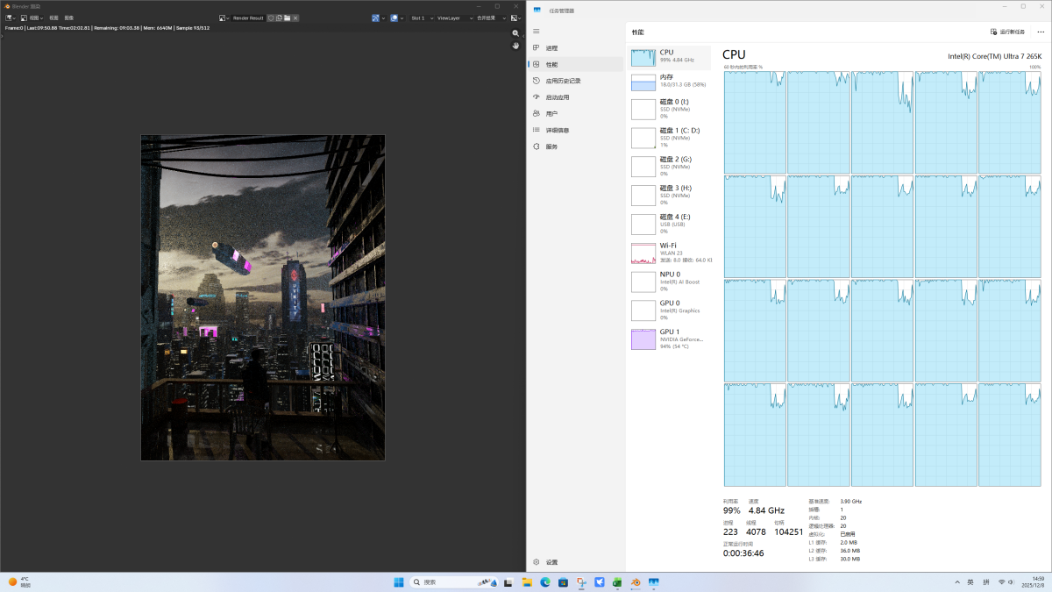Click 运行新任务 (Run new task) button
This screenshot has height=592, width=1052.
pos(1008,32)
